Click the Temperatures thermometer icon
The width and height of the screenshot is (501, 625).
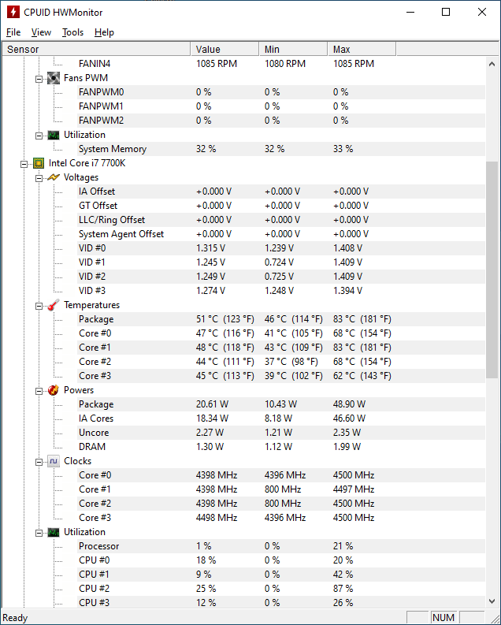[x=54, y=305]
